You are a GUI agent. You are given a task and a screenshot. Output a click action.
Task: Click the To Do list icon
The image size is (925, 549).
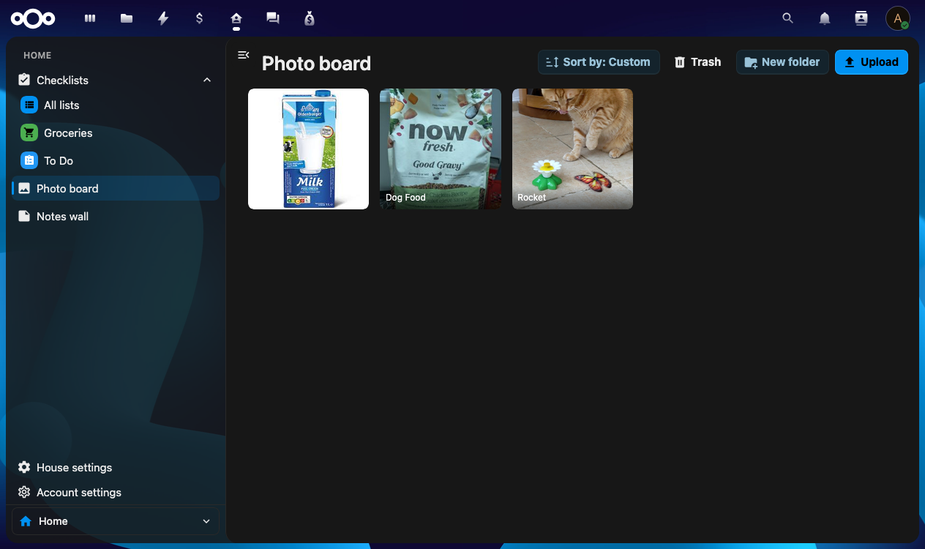[x=29, y=160]
